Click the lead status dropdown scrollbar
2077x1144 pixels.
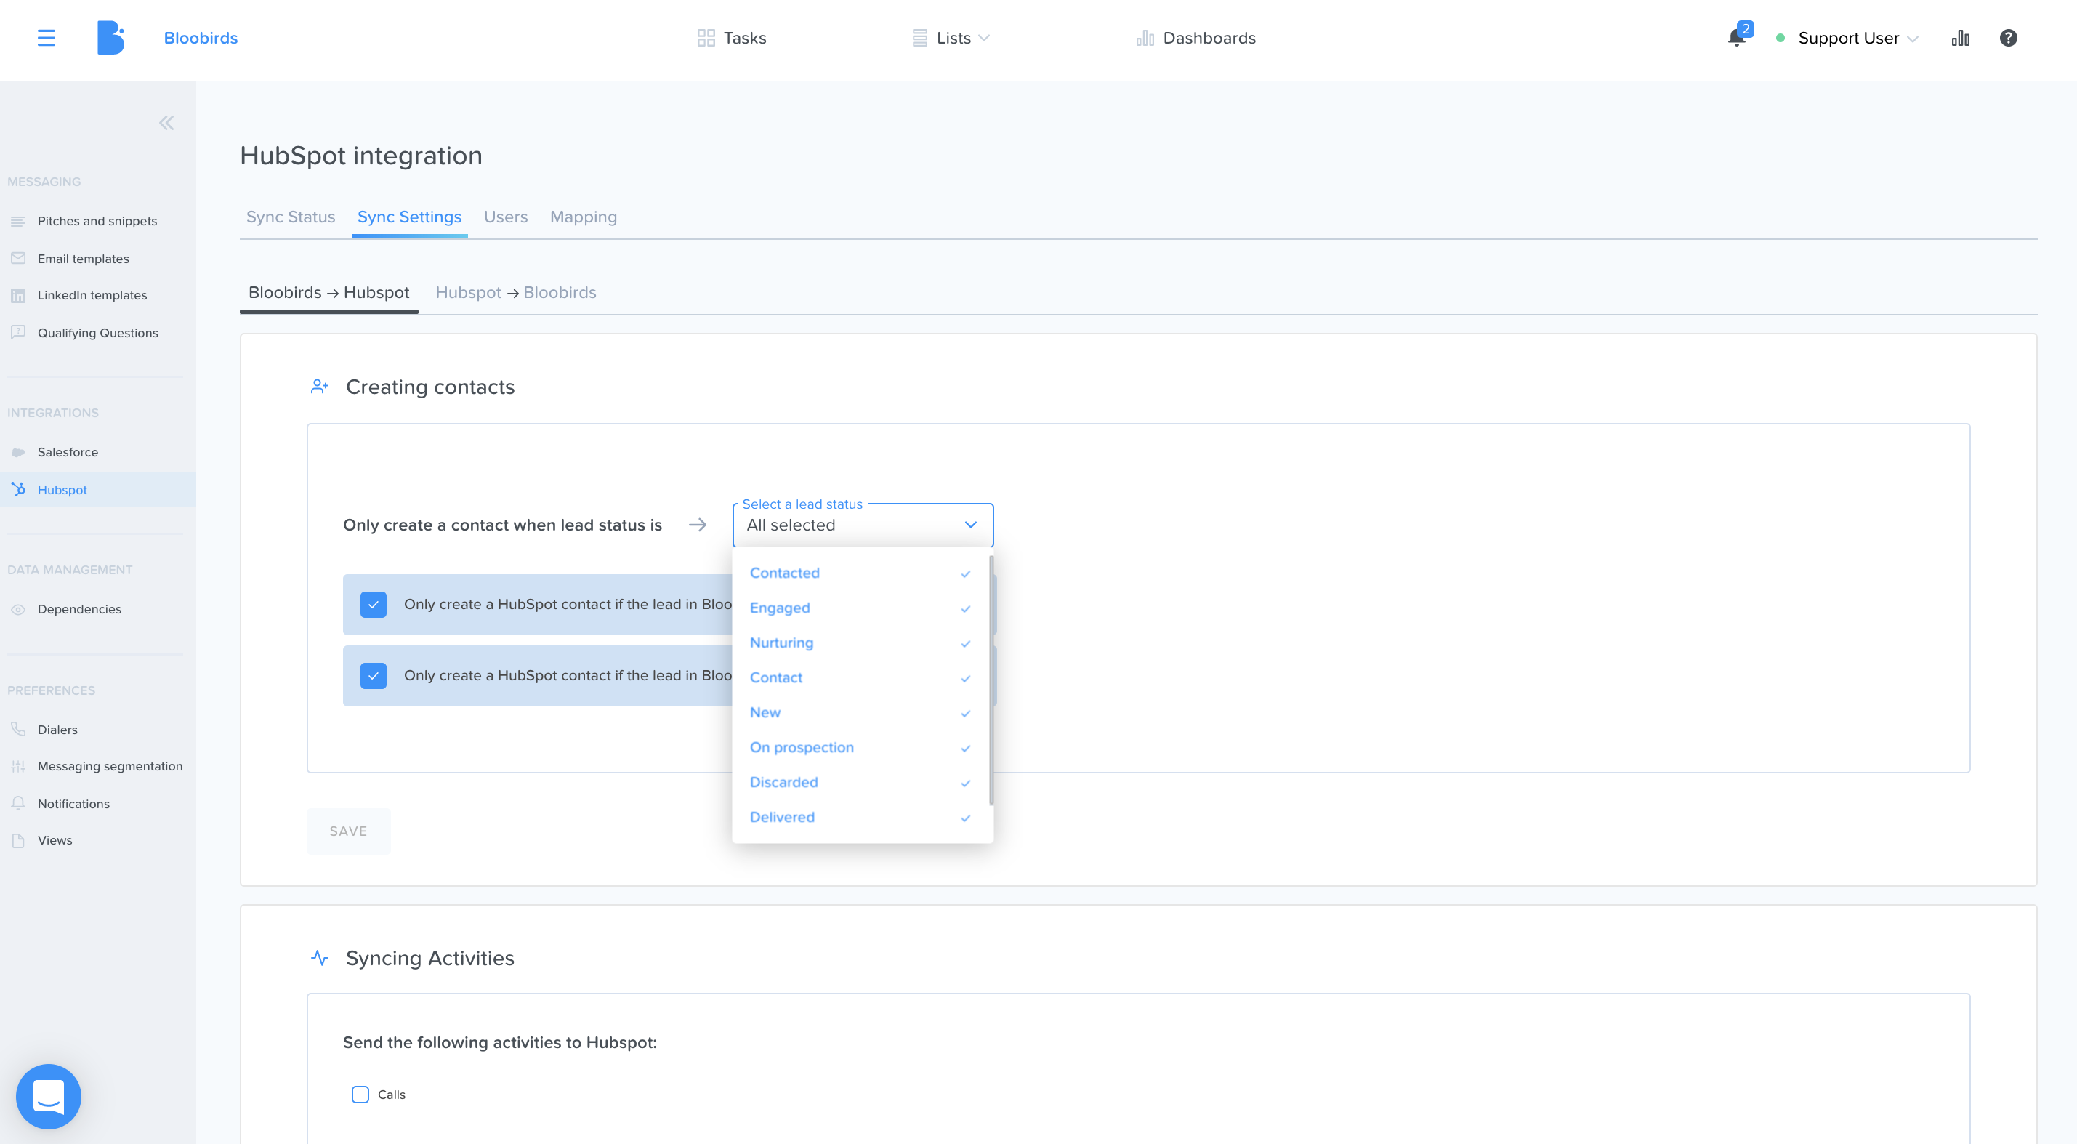(x=991, y=680)
